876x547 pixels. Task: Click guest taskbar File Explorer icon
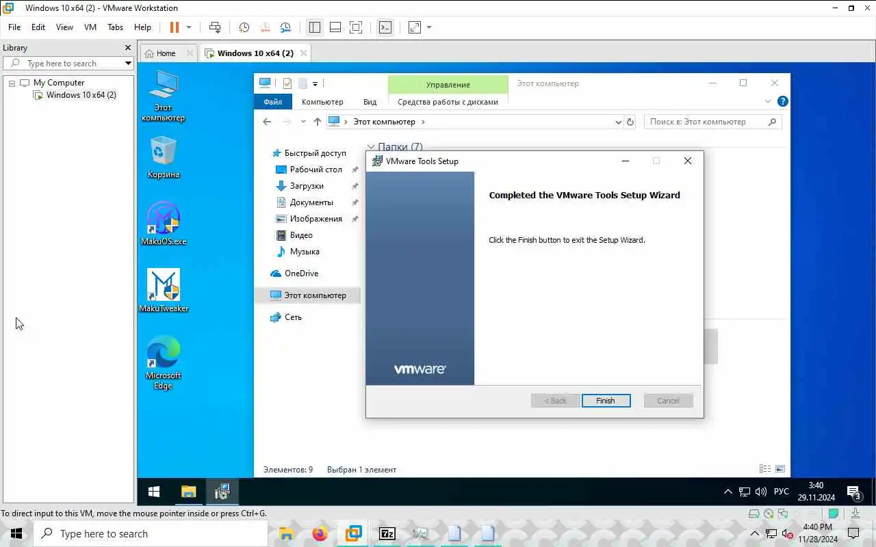188,492
